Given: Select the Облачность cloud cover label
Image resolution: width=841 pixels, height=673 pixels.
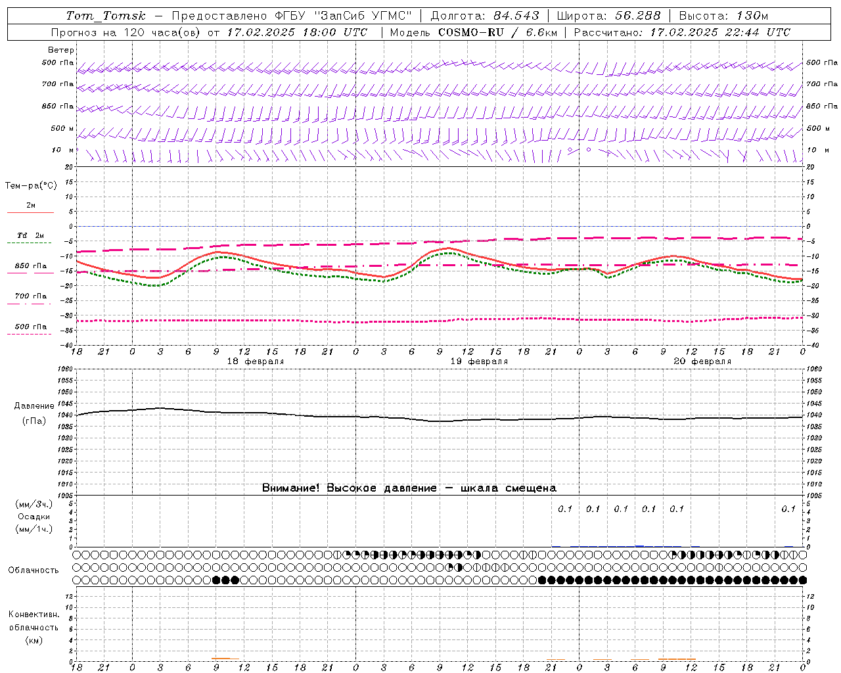Looking at the screenshot, I should (34, 570).
